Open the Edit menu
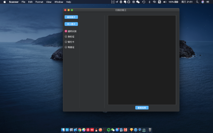This screenshot has width=213, height=133. click(30, 2)
